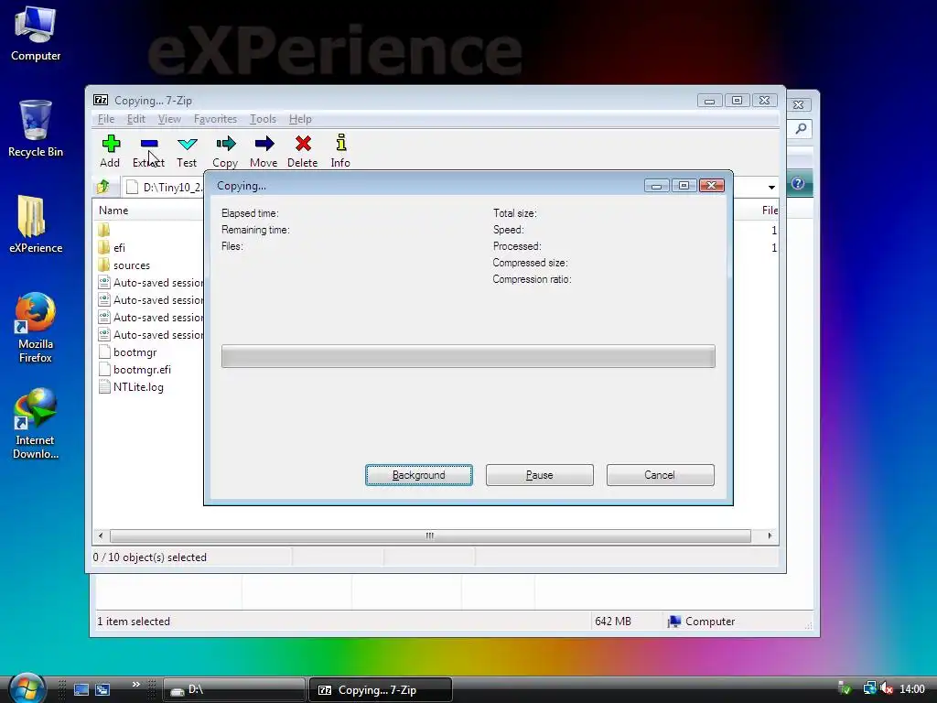Viewport: 937px width, 703px height.
Task: Click the search magnifier in Explorer window
Action: click(801, 128)
